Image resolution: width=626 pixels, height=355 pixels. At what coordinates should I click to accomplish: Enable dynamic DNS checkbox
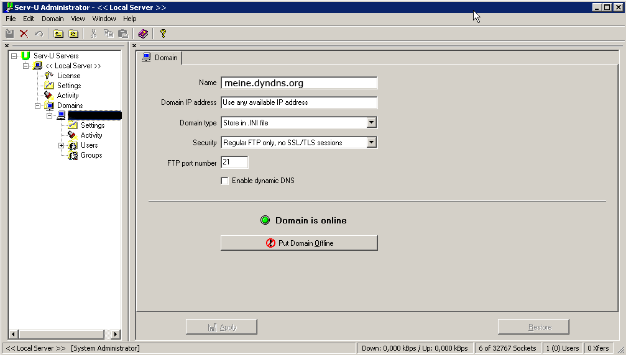click(x=225, y=181)
